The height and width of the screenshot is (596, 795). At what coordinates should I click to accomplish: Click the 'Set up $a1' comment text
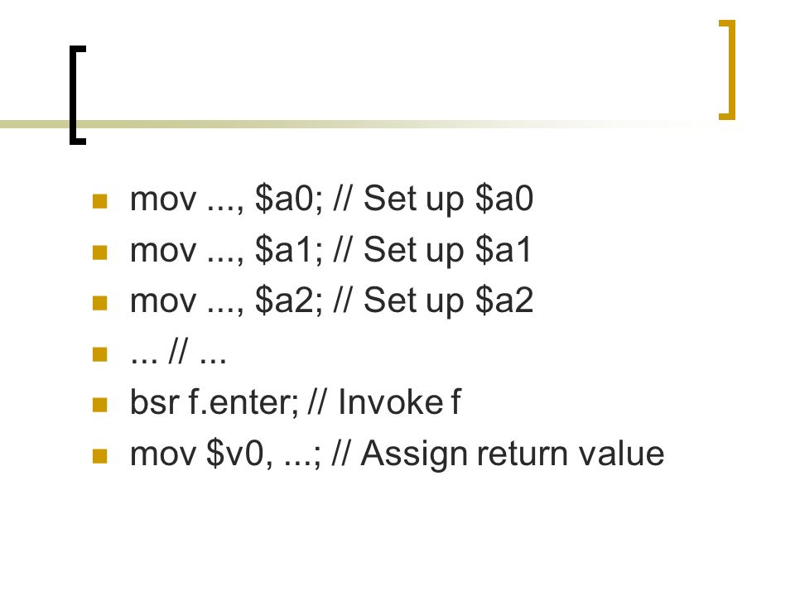pyautogui.click(x=447, y=250)
